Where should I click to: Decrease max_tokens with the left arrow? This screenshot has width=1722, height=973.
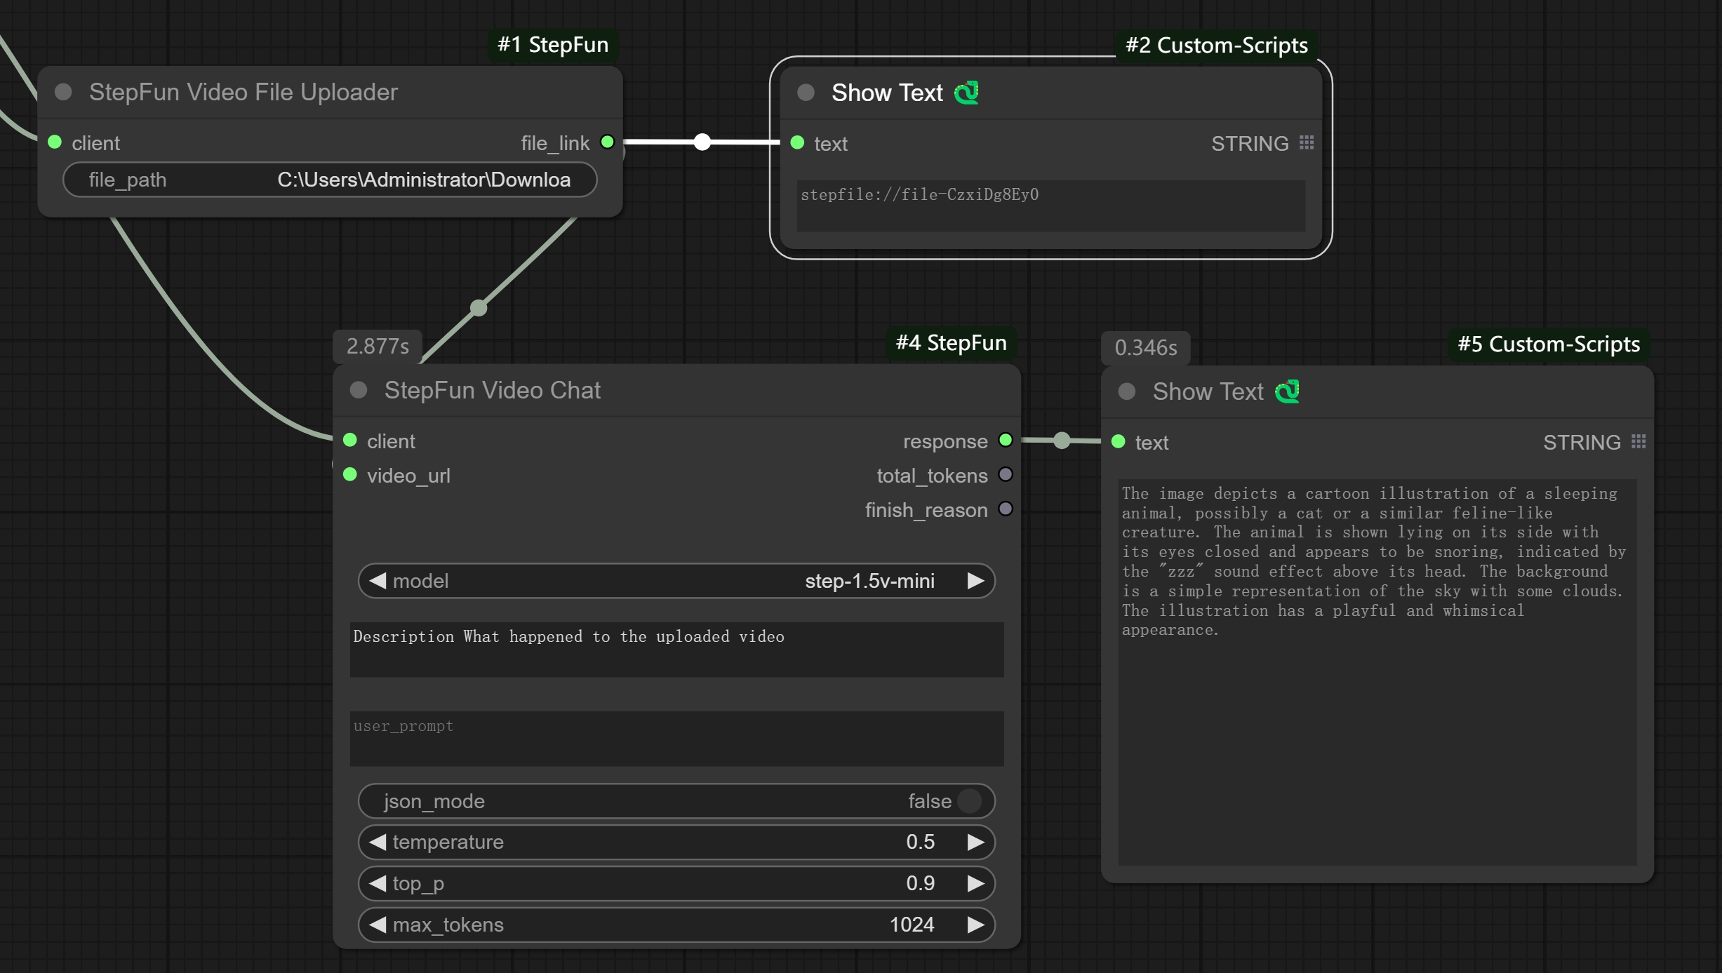pyautogui.click(x=378, y=925)
